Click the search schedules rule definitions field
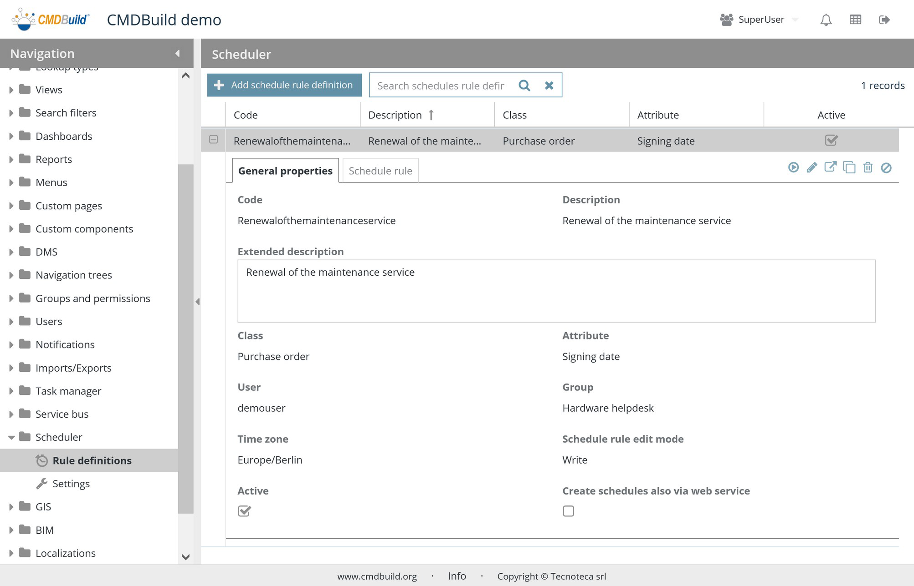914x586 pixels. pyautogui.click(x=441, y=86)
